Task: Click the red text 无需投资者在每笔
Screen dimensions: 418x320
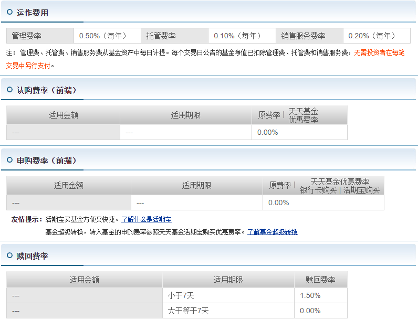Action: click(x=379, y=52)
